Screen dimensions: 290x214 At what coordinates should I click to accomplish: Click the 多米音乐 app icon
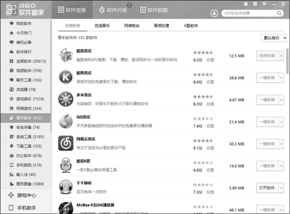coord(66,99)
